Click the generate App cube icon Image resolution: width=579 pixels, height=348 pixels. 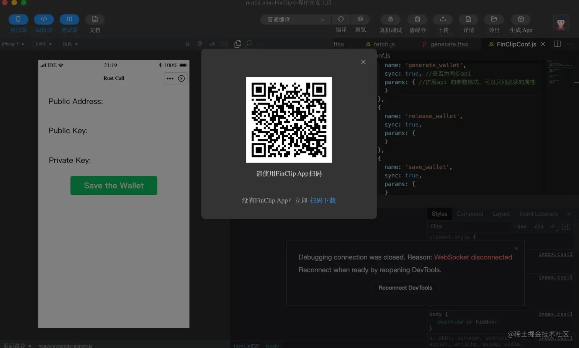(x=521, y=19)
